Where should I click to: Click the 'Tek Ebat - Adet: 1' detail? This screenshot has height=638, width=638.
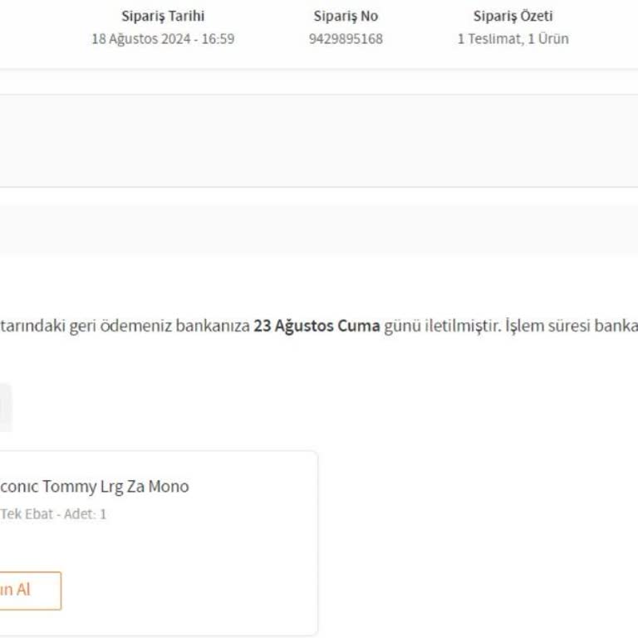pyautogui.click(x=53, y=514)
